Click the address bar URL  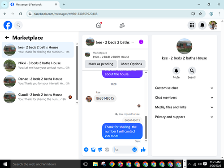(x=66, y=14)
